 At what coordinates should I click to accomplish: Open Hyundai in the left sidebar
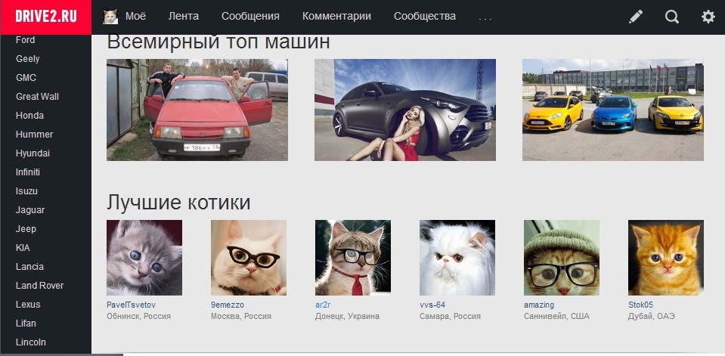click(33, 153)
